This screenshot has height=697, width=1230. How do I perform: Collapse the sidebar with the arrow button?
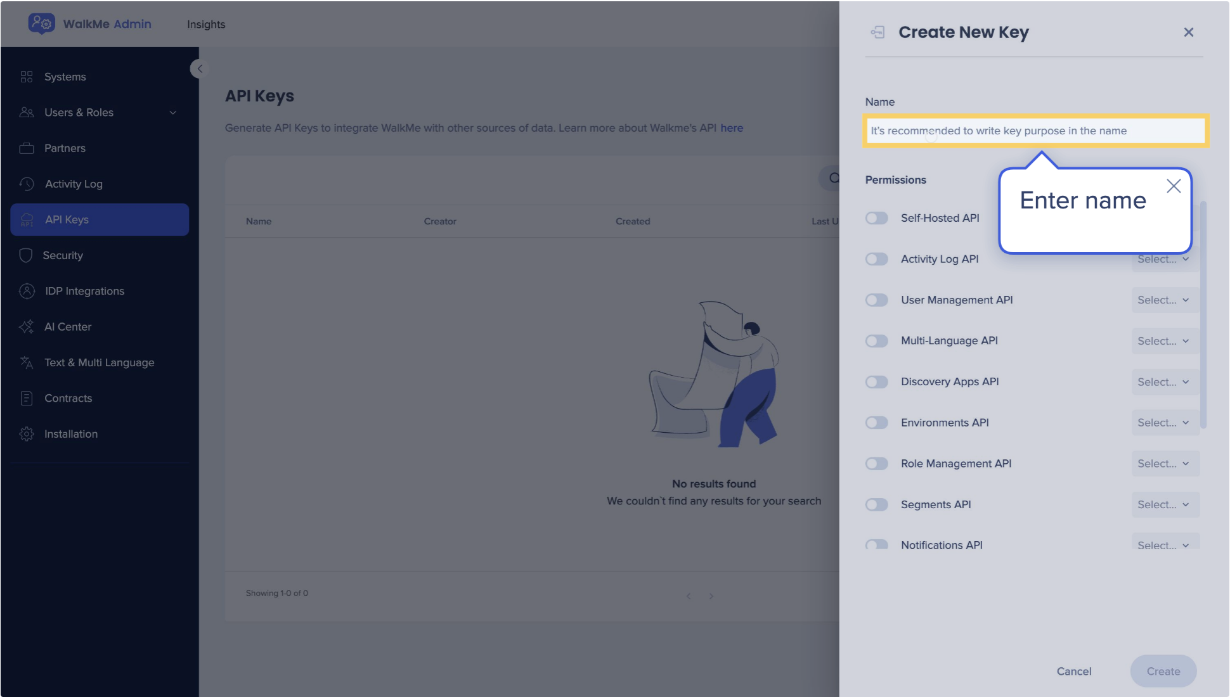coord(200,68)
